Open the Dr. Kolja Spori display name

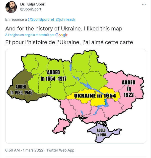(x=33, y=4)
